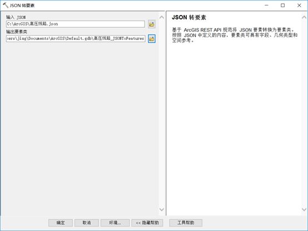This screenshot has height=231, width=308.
Task: Open environment settings 环境...
Action: click(x=115, y=223)
